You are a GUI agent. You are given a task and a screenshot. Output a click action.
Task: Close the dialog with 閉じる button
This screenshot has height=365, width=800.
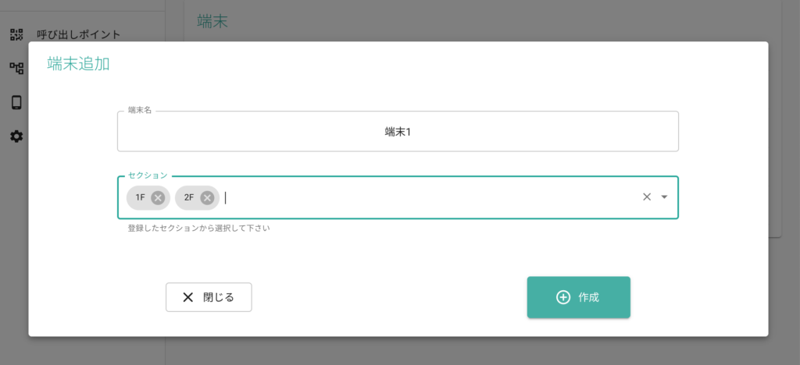point(209,297)
